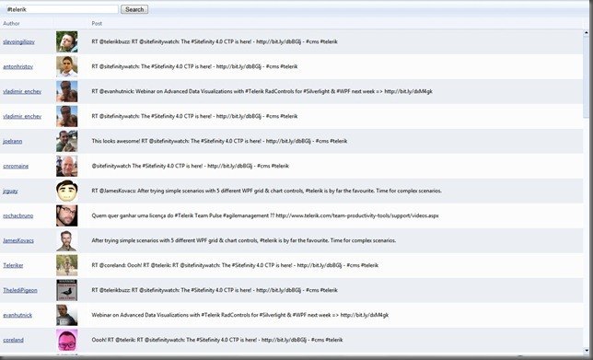
Task: Click the vertical scrollbar thumb
Action: (587, 77)
